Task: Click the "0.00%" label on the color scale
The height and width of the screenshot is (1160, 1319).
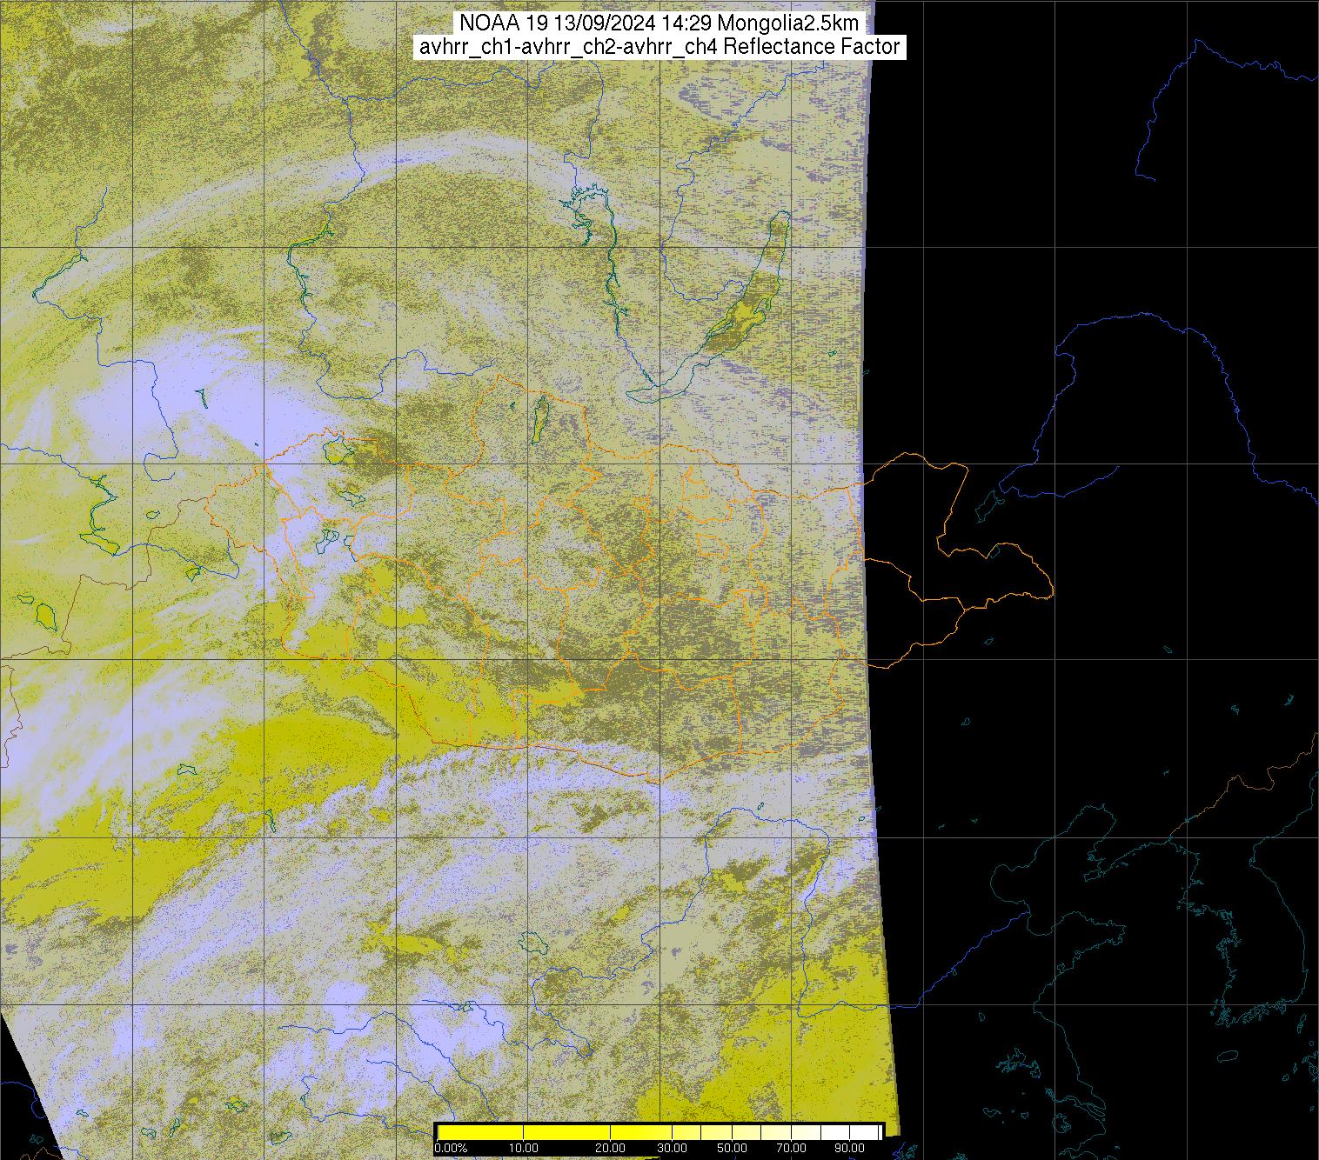Action: (x=451, y=1149)
